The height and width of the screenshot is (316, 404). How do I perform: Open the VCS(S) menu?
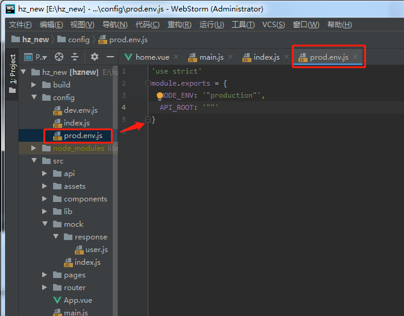click(x=273, y=25)
